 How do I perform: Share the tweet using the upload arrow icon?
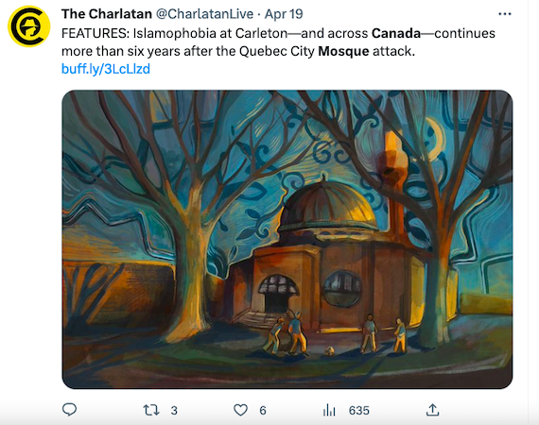tap(432, 410)
